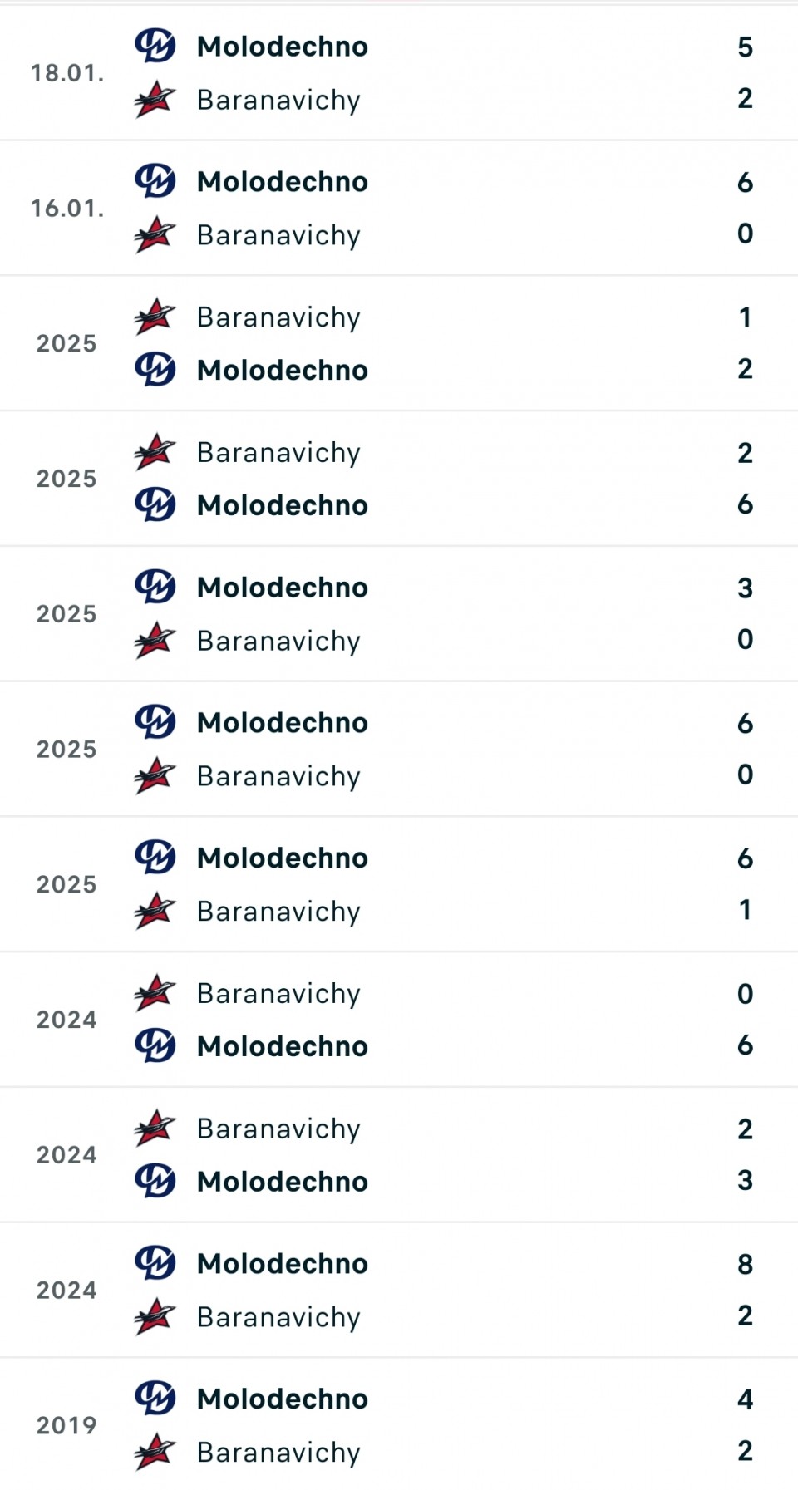The height and width of the screenshot is (1490, 798).
Task: Click Baranavichy logo in 2024 0-6 match
Action: [x=155, y=993]
